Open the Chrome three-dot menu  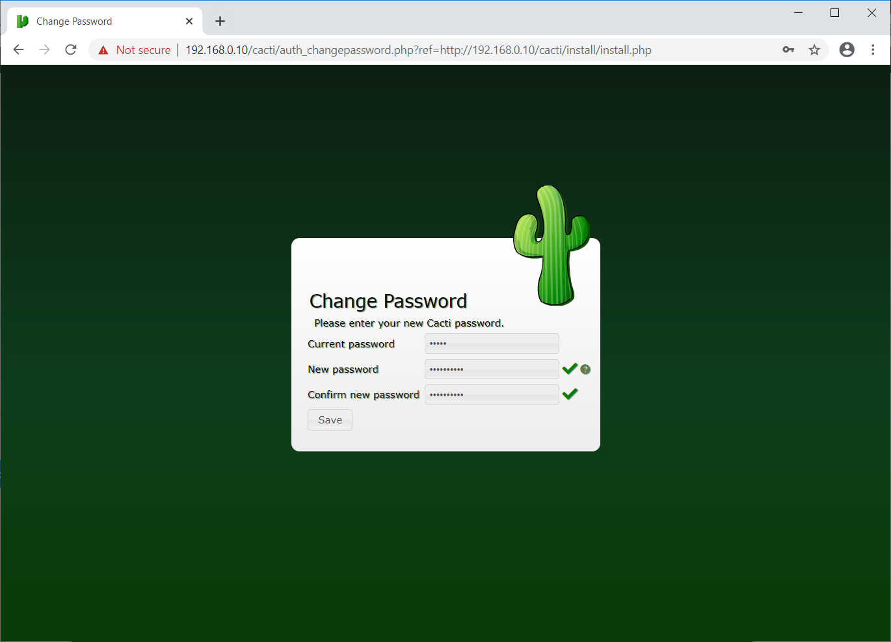873,50
